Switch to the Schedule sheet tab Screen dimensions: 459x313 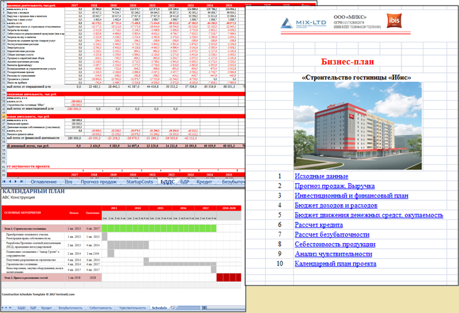[x=159, y=308]
